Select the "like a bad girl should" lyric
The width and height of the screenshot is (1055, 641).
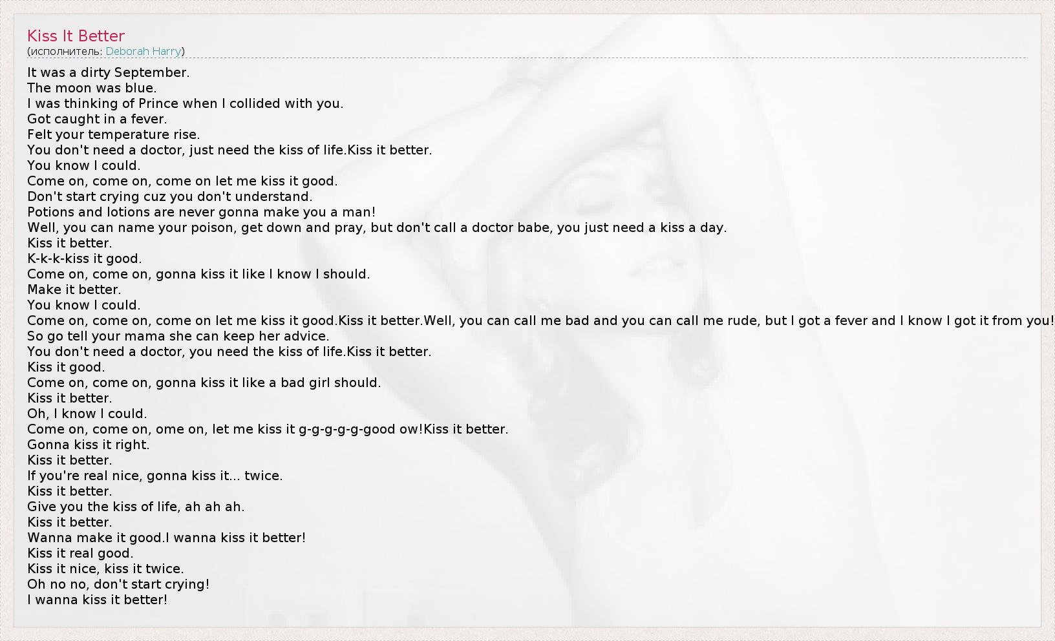point(204,383)
